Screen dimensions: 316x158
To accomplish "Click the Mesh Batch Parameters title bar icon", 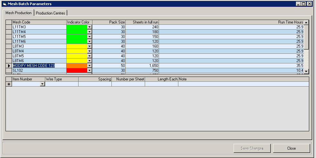I will [x=5, y=4].
